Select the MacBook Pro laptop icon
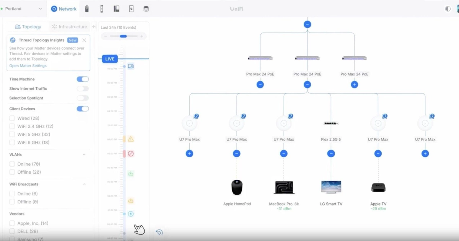 point(284,187)
